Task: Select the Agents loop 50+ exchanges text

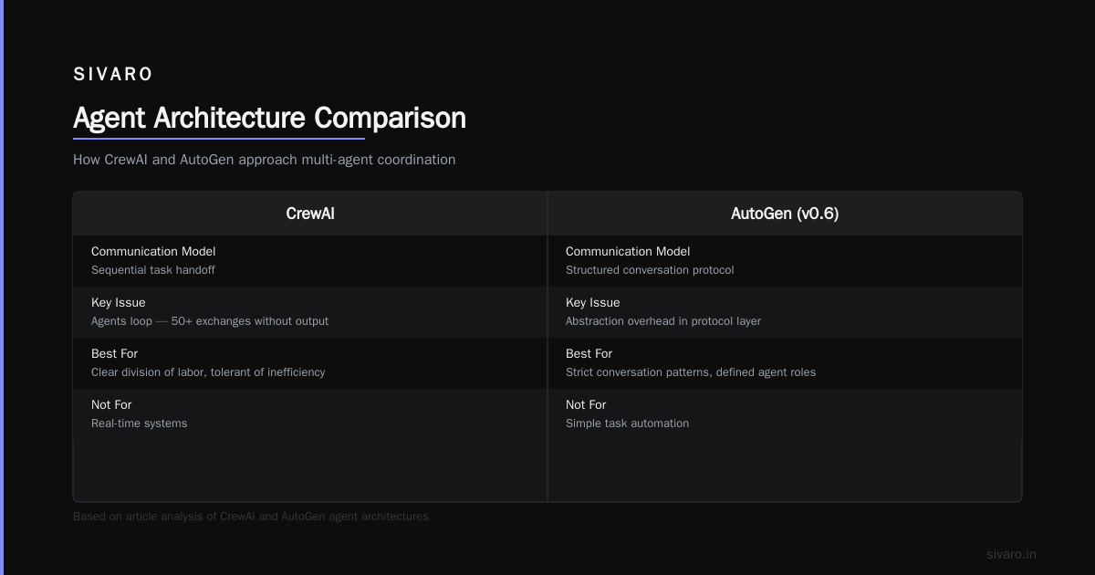Action: click(210, 321)
